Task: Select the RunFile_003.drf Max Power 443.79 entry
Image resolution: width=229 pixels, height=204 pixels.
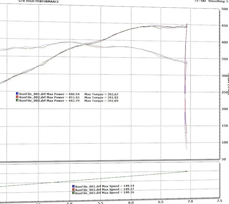Action: point(49,101)
